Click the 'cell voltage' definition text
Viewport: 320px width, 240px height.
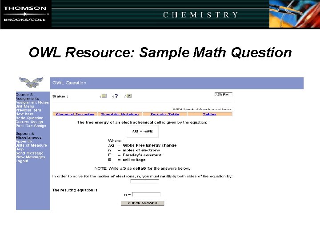pyautogui.click(x=134, y=160)
